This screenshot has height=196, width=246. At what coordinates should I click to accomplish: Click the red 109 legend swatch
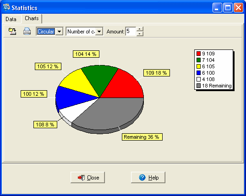[x=198, y=54]
